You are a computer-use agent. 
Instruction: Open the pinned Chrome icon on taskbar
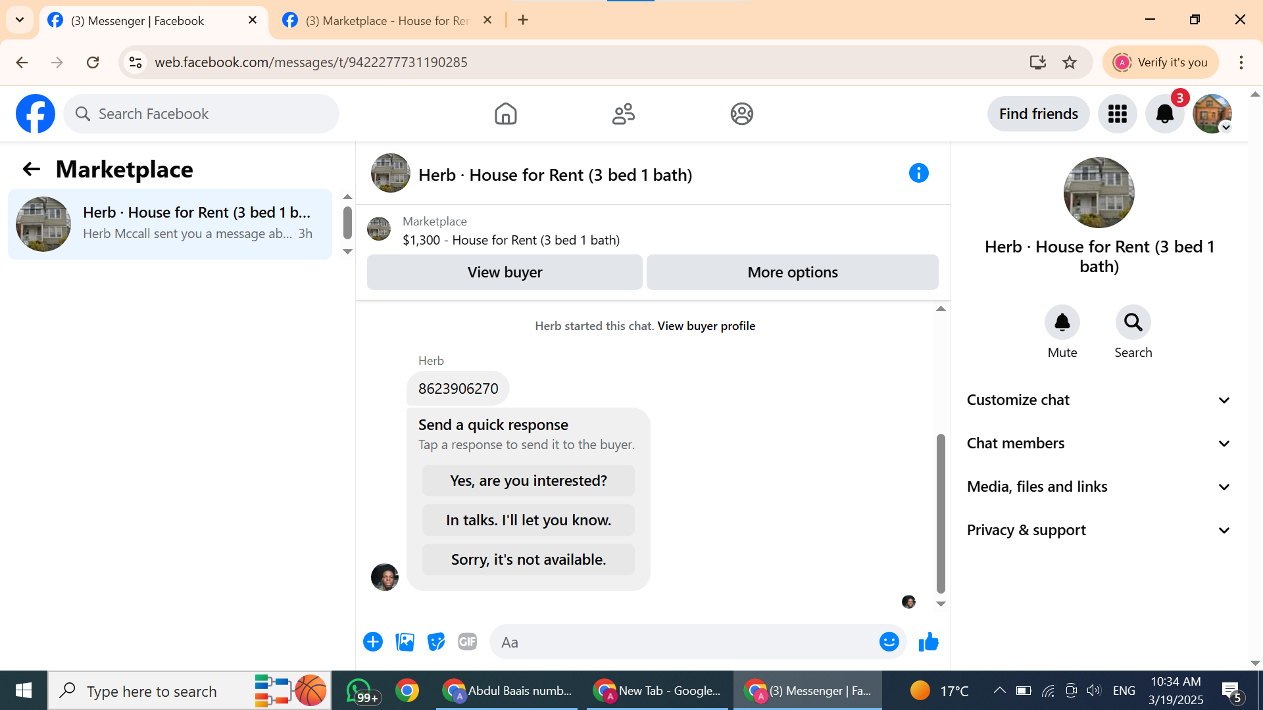pos(407,690)
